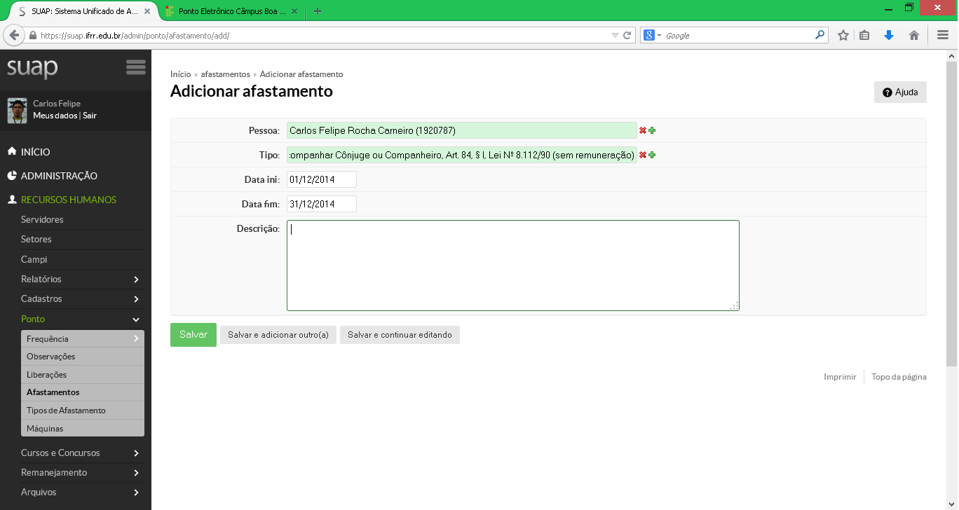
Task: Click Salvar e continuar editando button
Action: tap(400, 335)
